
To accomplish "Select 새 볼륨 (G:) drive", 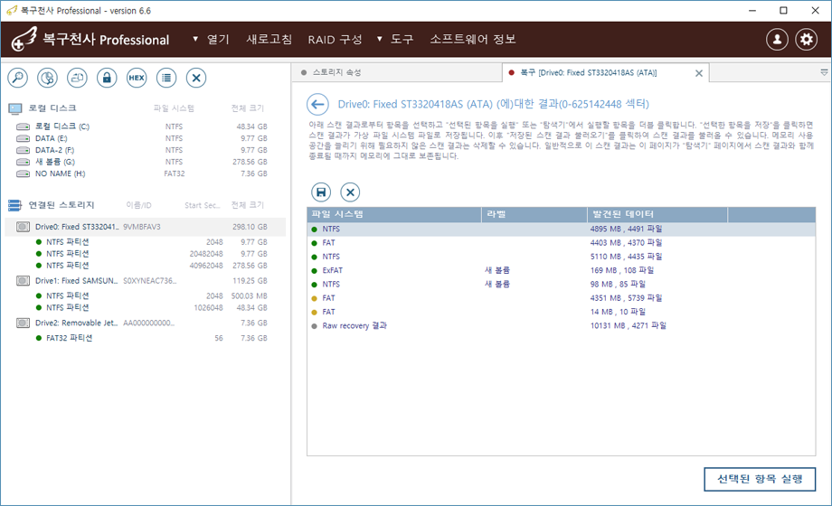I will (145, 162).
